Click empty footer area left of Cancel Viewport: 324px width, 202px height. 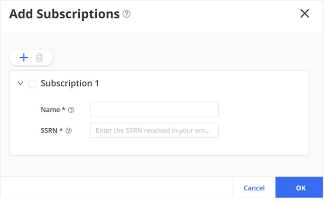click(x=119, y=188)
